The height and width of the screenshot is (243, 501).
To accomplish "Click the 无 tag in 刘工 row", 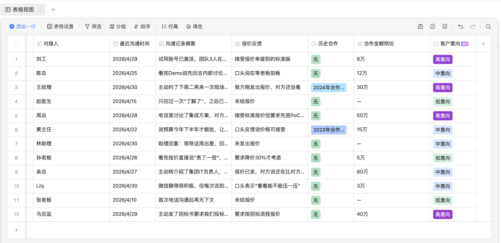I will (316, 59).
